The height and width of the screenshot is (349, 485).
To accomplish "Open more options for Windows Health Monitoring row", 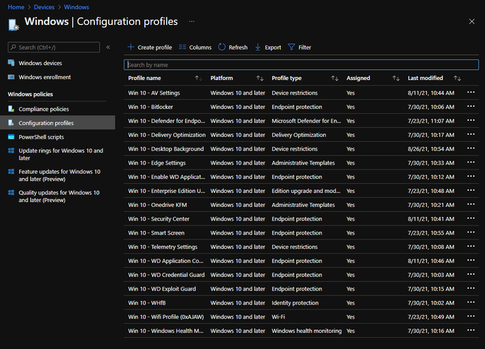I will tap(471, 330).
